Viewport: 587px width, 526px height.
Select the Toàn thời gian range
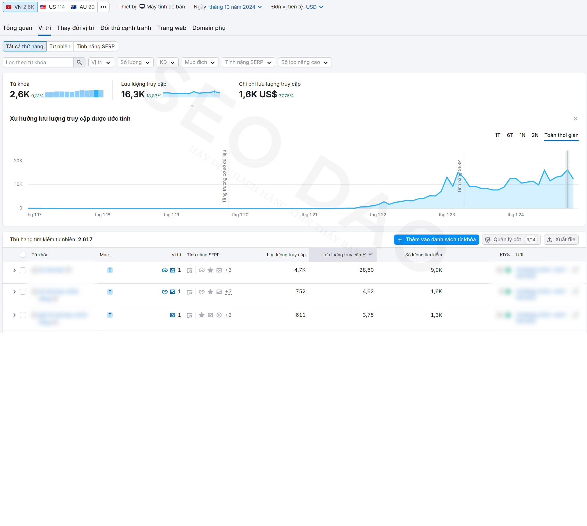[561, 135]
